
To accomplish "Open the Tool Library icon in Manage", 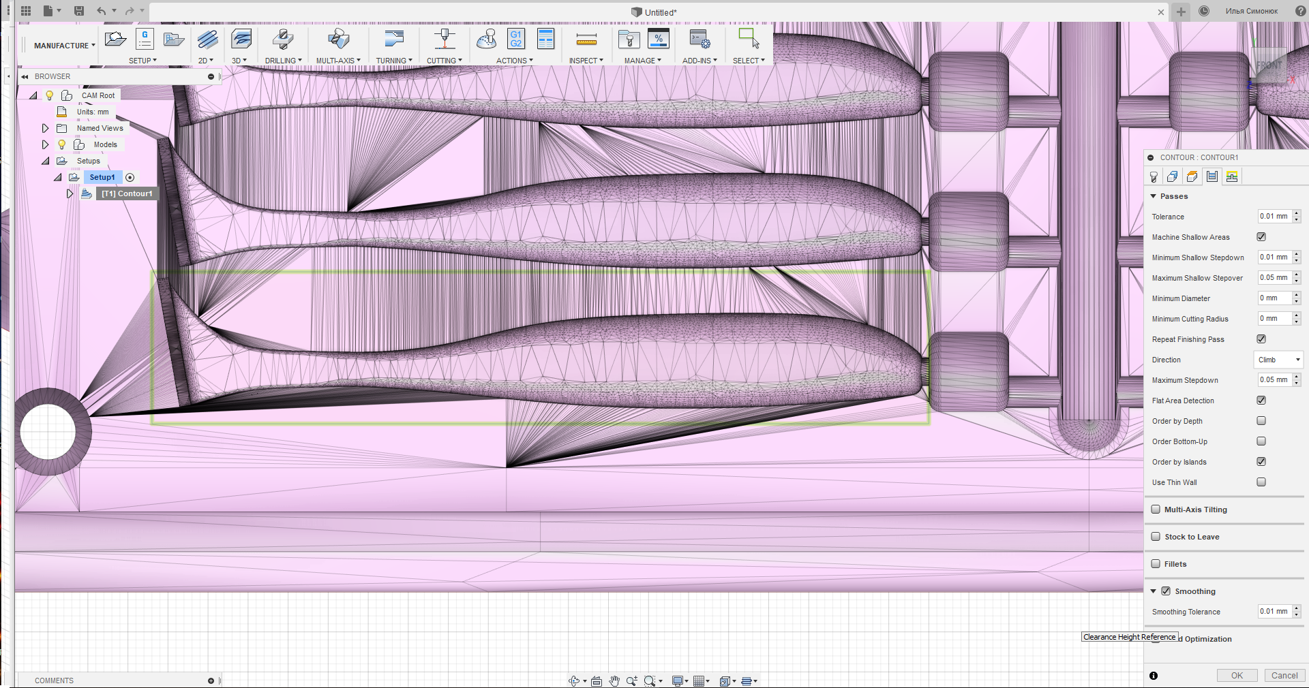I will pos(629,40).
